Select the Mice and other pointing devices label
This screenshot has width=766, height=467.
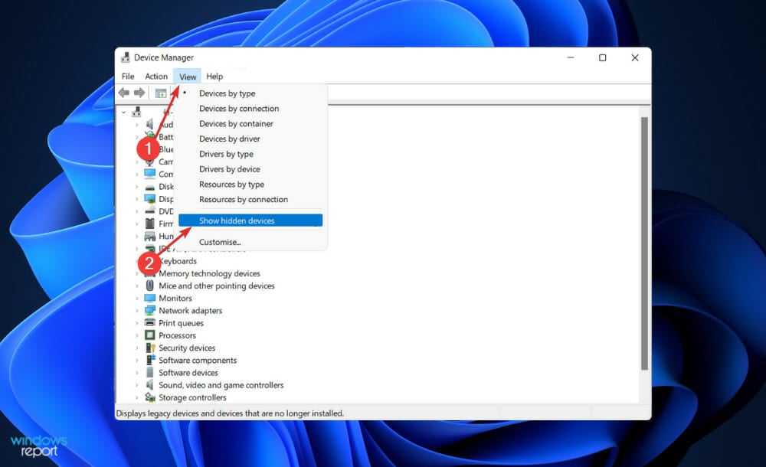[x=217, y=286]
